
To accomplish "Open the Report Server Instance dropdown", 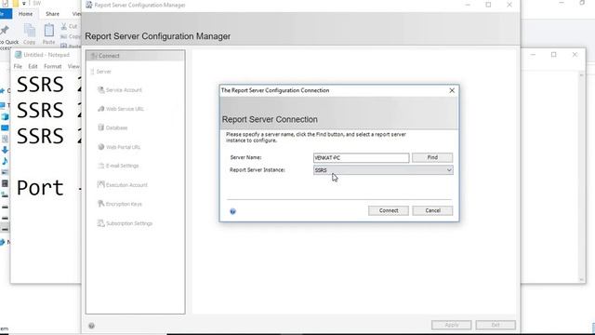I will click(383, 170).
